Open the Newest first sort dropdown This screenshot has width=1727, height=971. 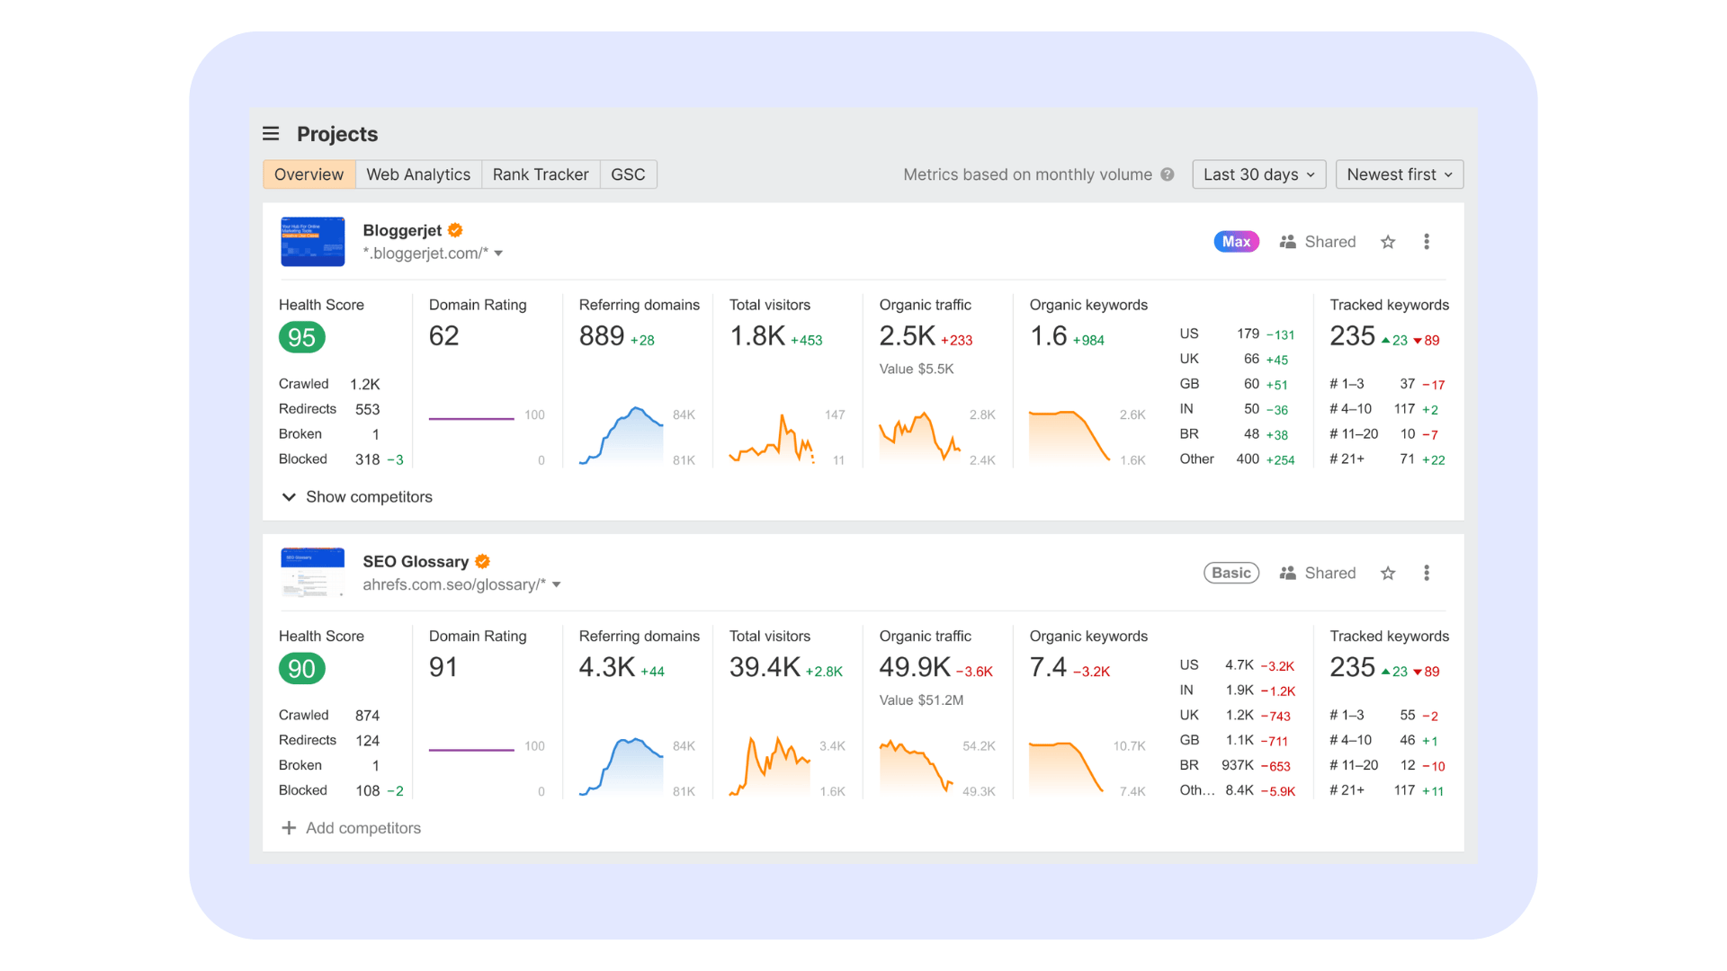[x=1399, y=174]
